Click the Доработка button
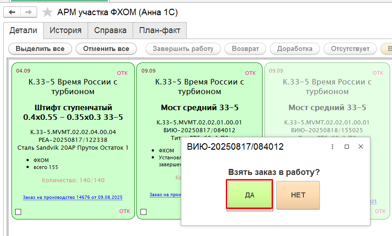This screenshot has width=392, height=236. pyautogui.click(x=295, y=49)
